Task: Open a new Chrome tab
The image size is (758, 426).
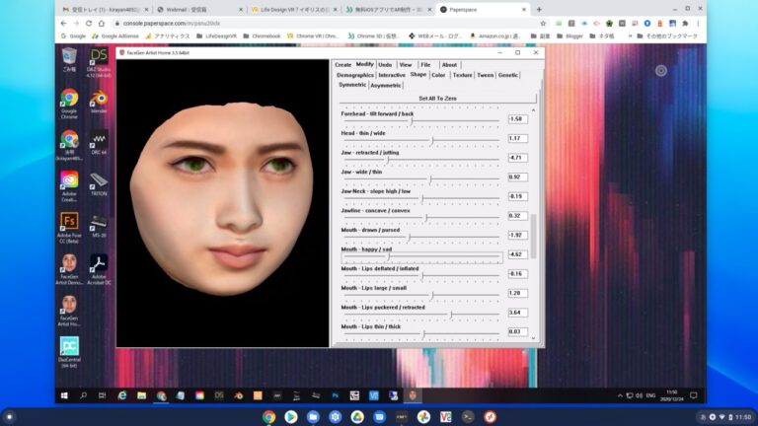Action: pyautogui.click(x=539, y=9)
